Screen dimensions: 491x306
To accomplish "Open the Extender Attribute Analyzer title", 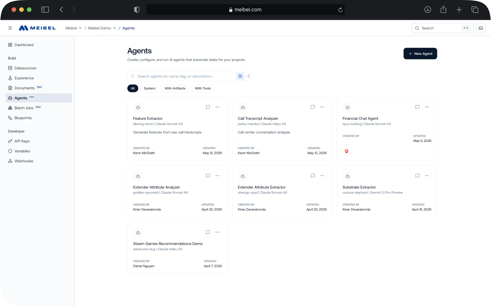I will pyautogui.click(x=156, y=187).
